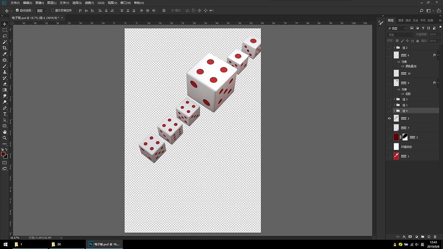The width and height of the screenshot is (443, 249).
Task: Switch to the 路径 panel tab
Action: (x=408, y=20)
